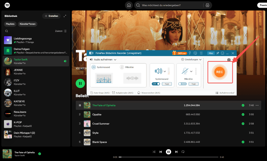Open now-playing album cover thumbnail
This screenshot has width=267, height=161.
click(7, 154)
